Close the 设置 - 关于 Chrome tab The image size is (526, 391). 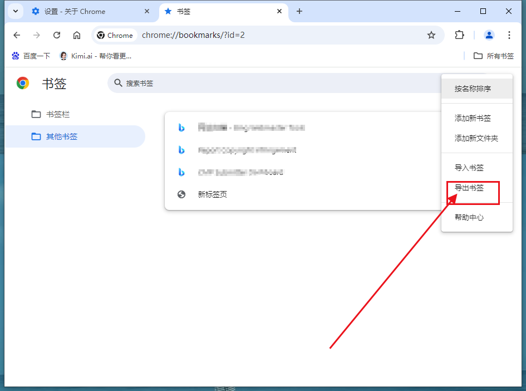147,11
